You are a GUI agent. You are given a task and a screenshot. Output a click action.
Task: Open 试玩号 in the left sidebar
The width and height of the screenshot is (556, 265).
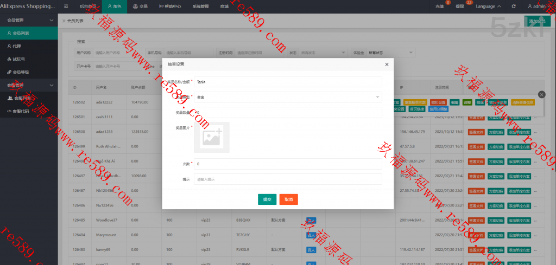point(19,59)
